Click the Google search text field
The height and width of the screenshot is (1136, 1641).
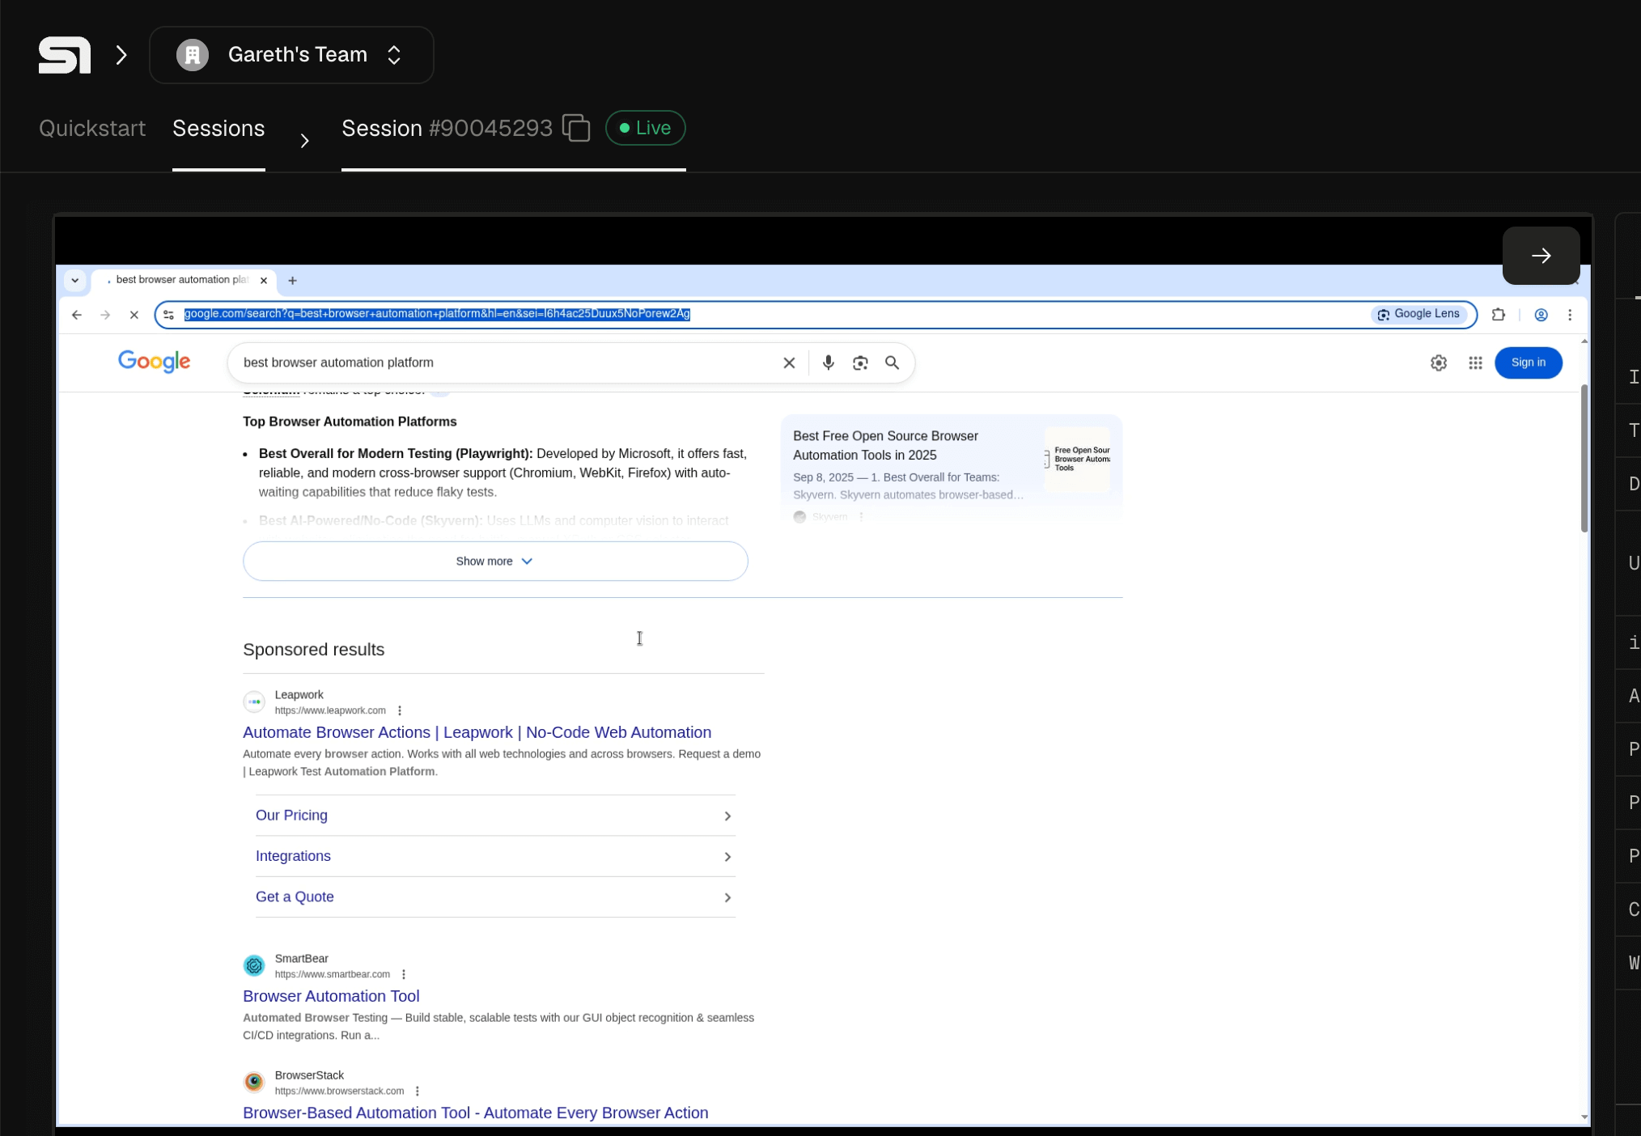tap(502, 362)
